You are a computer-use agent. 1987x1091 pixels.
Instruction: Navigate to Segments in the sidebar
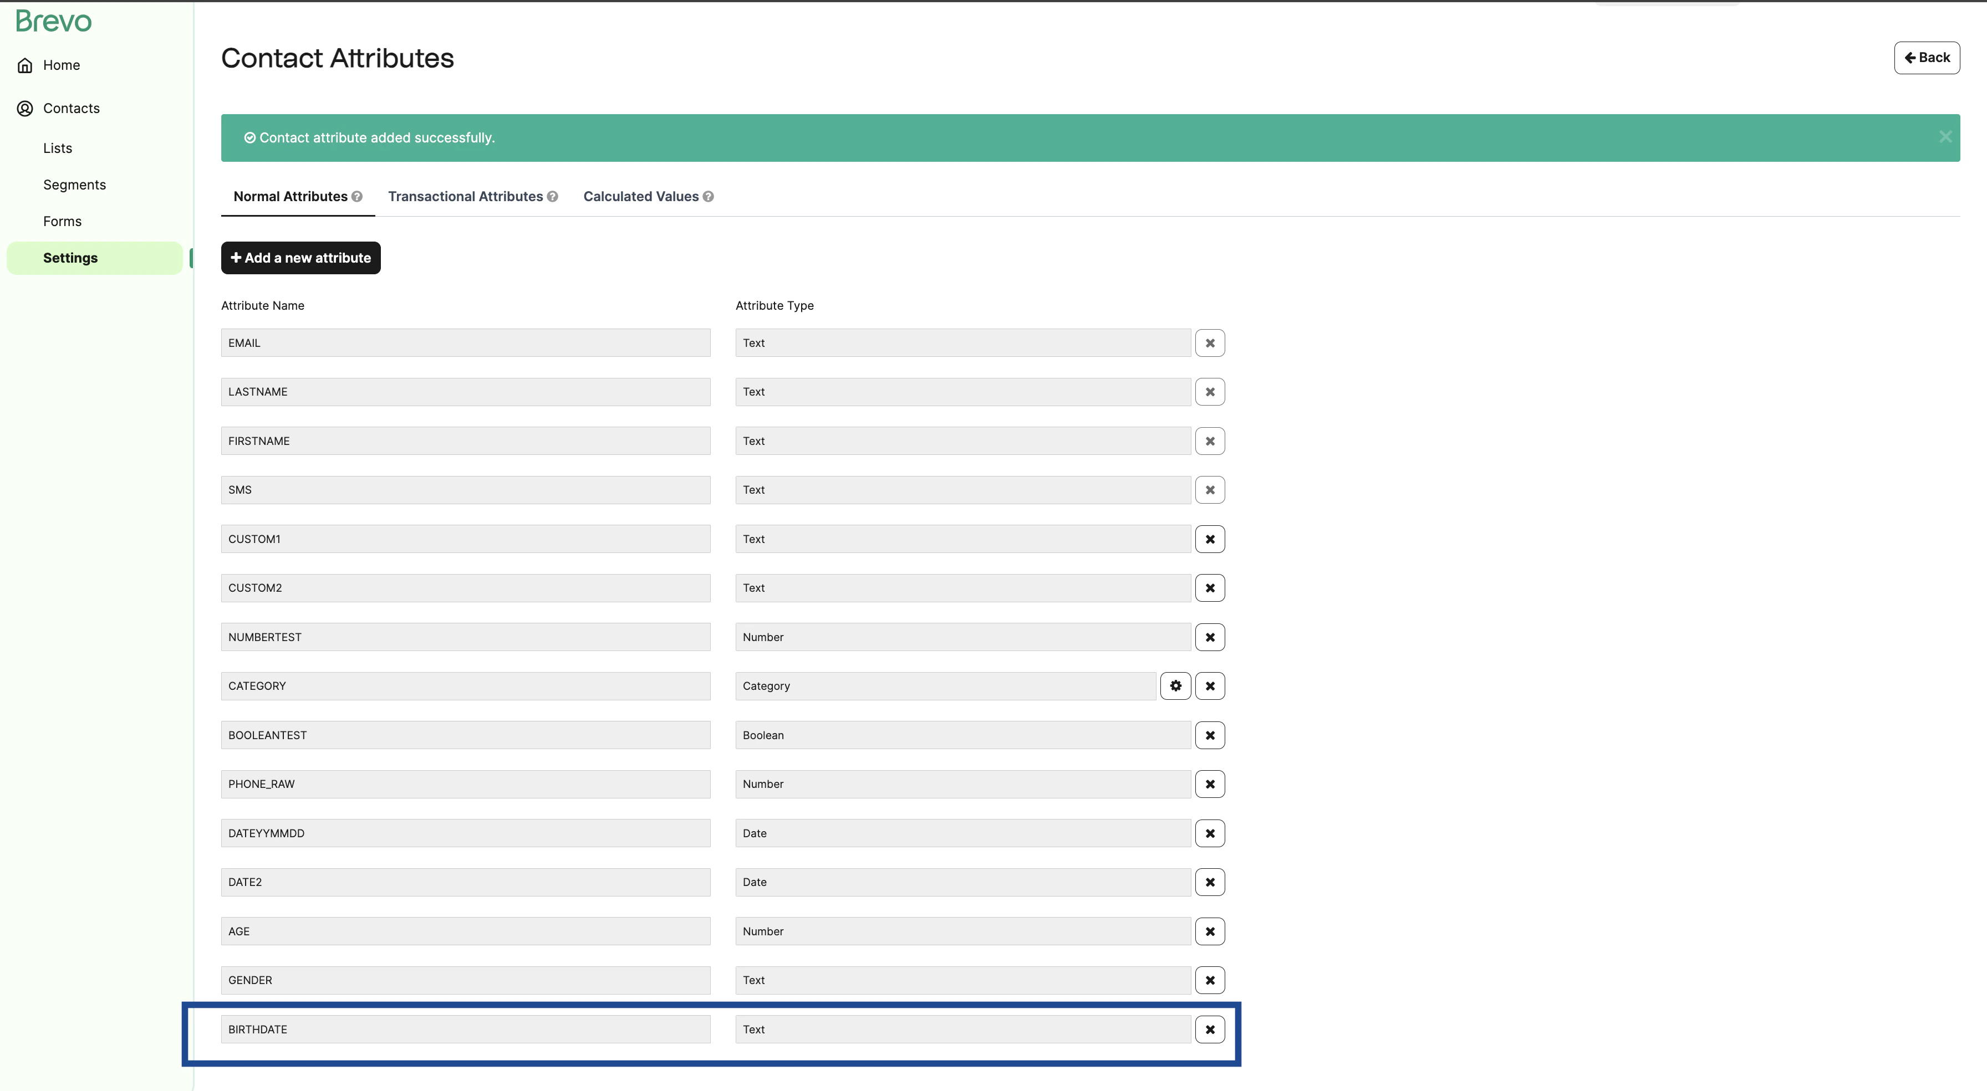pyautogui.click(x=75, y=185)
